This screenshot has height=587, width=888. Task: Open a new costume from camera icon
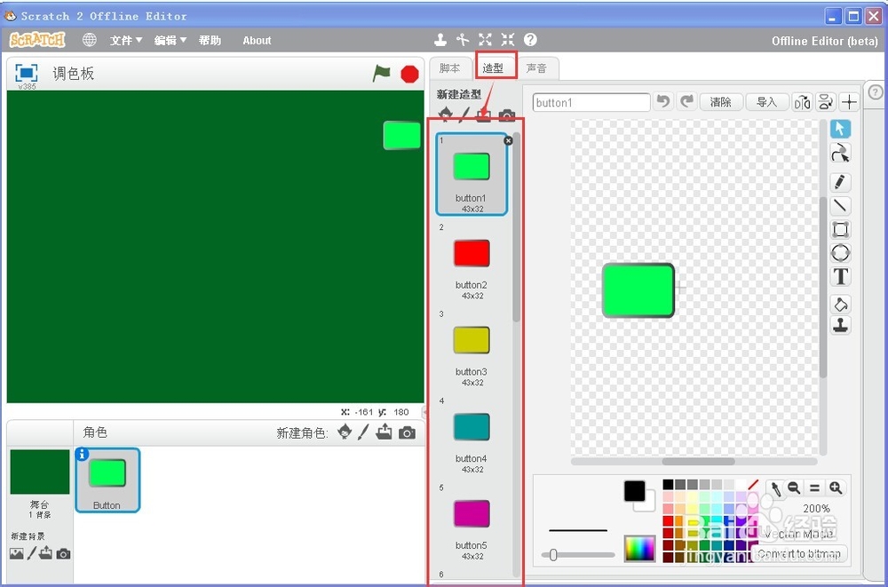[x=506, y=115]
